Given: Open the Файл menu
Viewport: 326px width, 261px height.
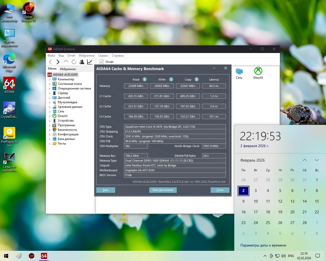Looking at the screenshot, I should (51, 56).
